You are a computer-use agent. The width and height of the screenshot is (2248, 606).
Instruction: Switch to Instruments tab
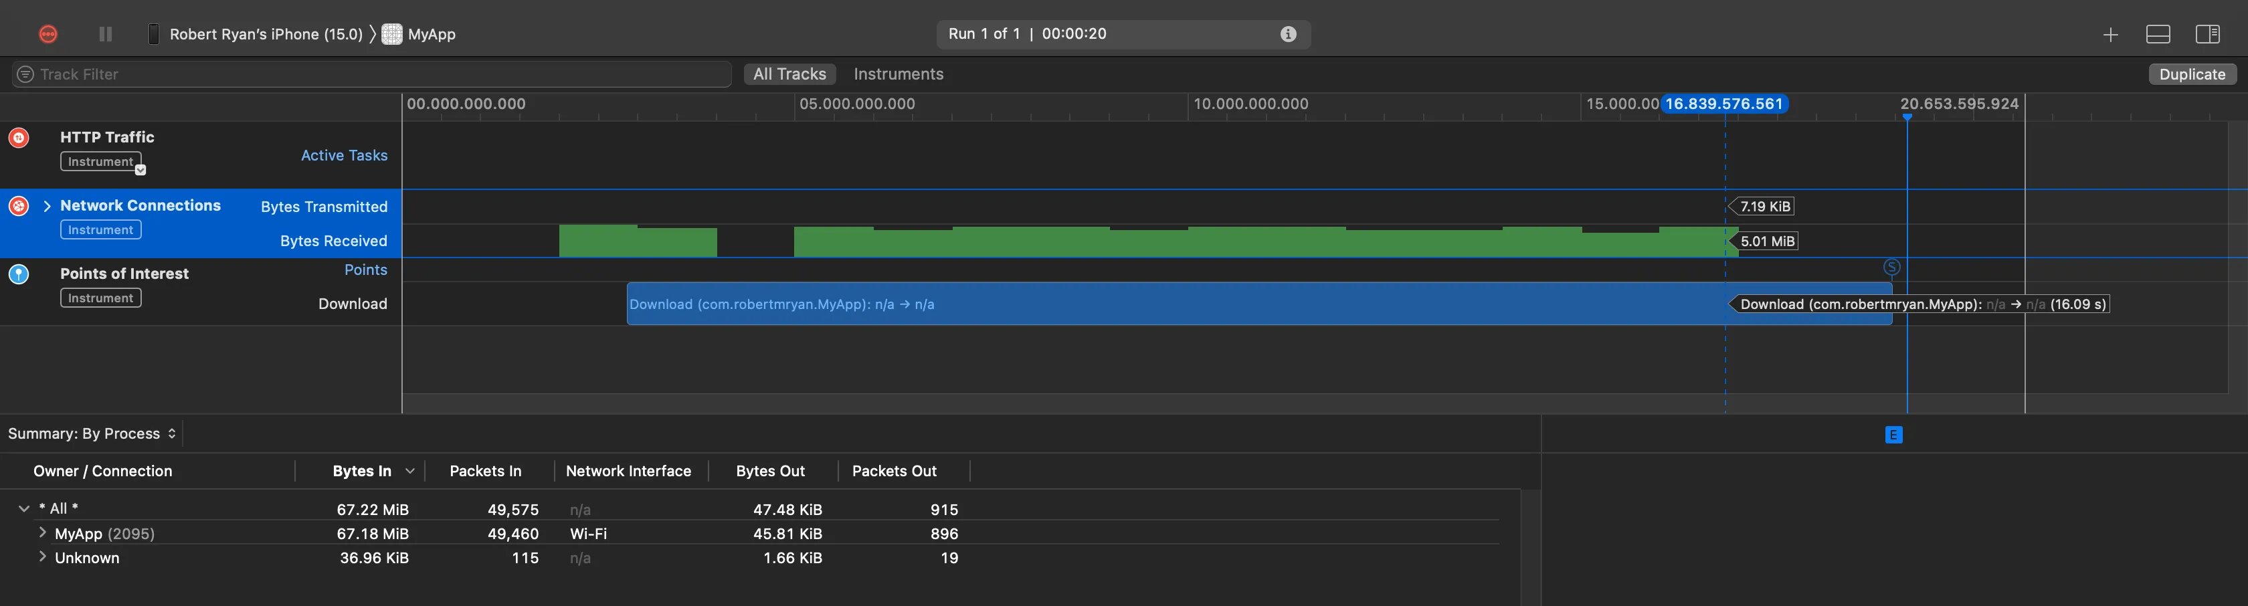point(899,74)
